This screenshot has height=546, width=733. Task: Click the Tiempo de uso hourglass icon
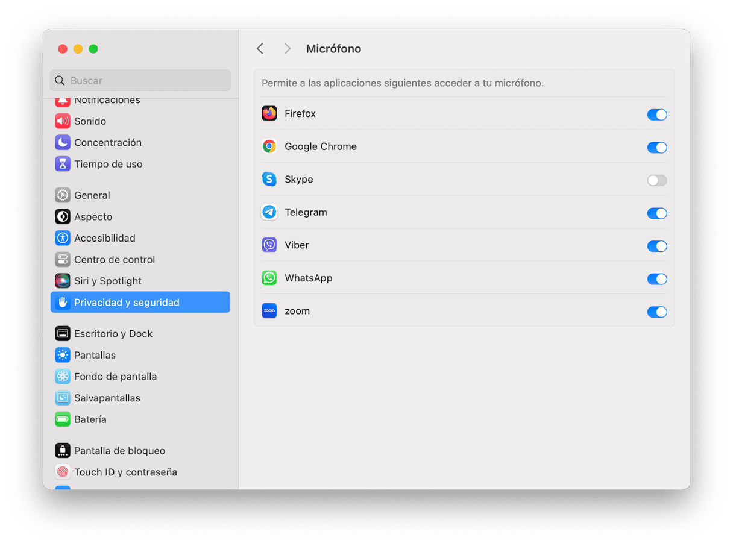pyautogui.click(x=63, y=164)
